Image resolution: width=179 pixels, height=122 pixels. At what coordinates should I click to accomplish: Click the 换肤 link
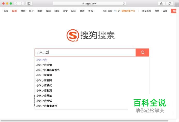(157, 11)
